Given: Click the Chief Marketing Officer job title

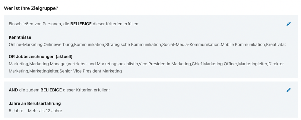Looking at the screenshot, I should 214,64.
